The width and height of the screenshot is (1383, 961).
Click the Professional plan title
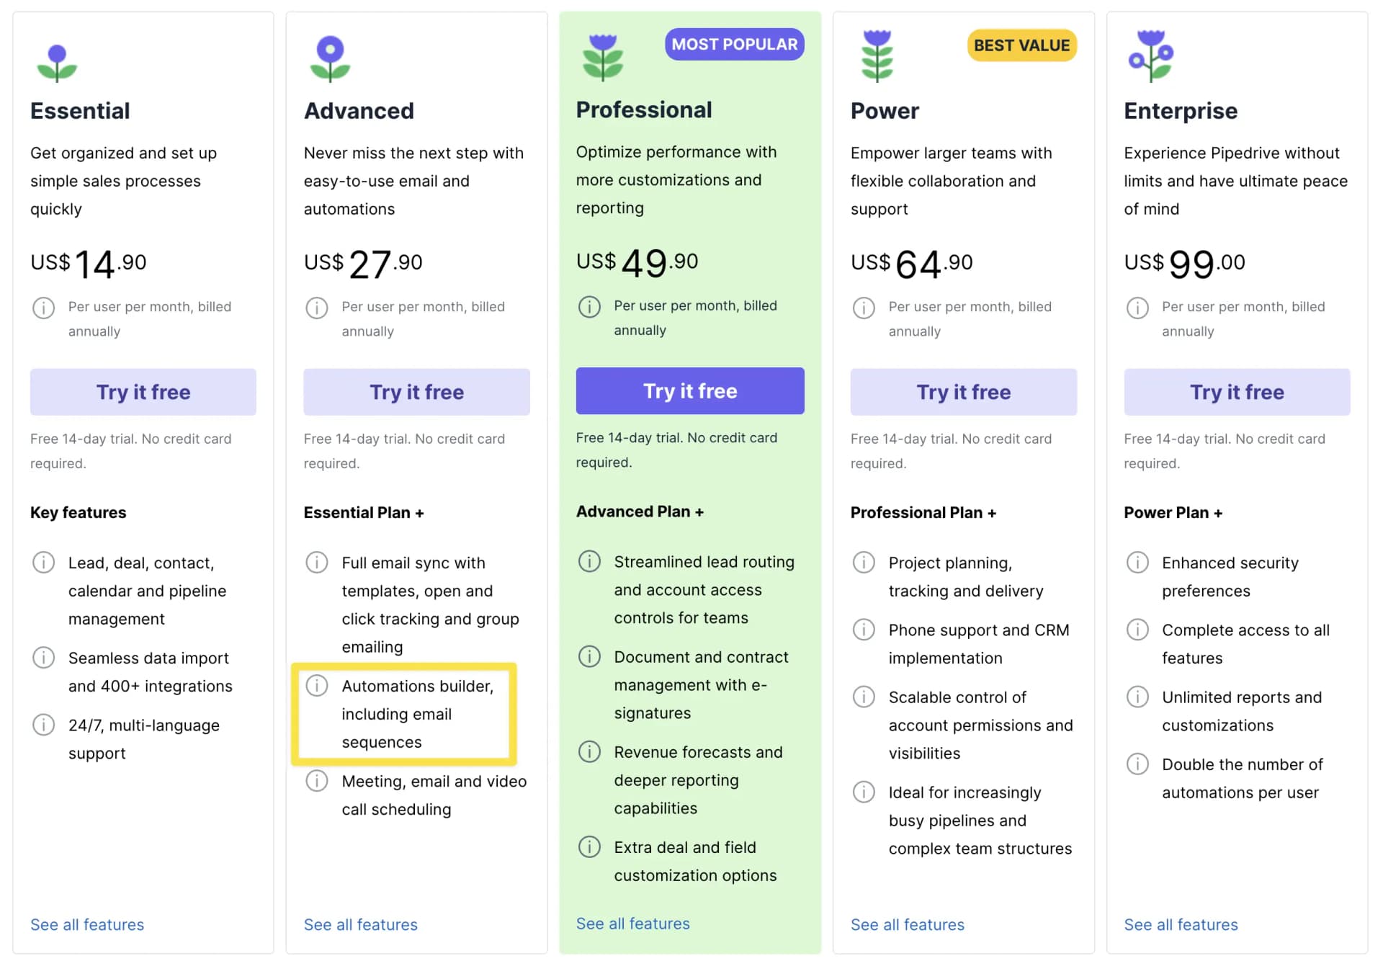point(644,109)
